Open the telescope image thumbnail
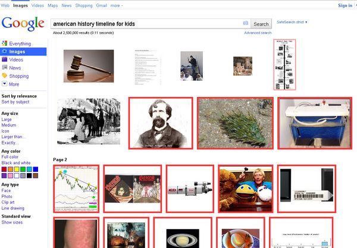The height and width of the screenshot is (248, 357). click(190, 189)
